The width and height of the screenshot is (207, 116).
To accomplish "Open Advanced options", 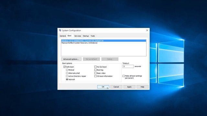I will (71, 59).
